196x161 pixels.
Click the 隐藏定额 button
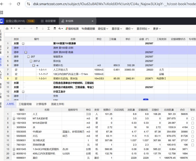(88, 29)
